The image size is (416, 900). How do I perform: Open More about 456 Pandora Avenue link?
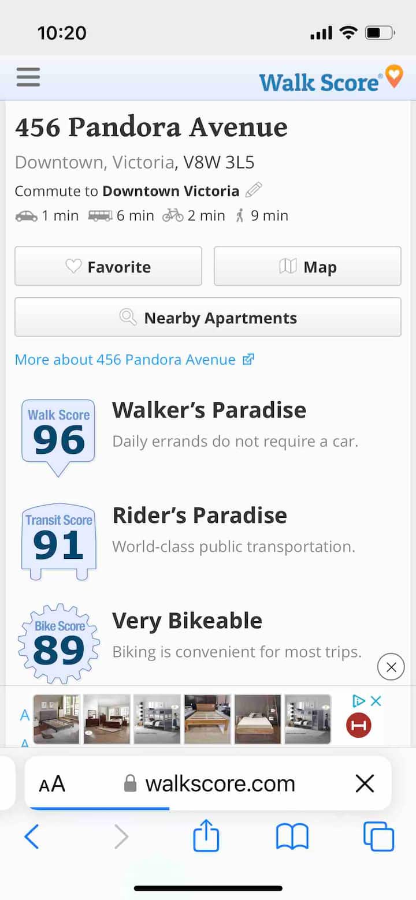coord(134,360)
